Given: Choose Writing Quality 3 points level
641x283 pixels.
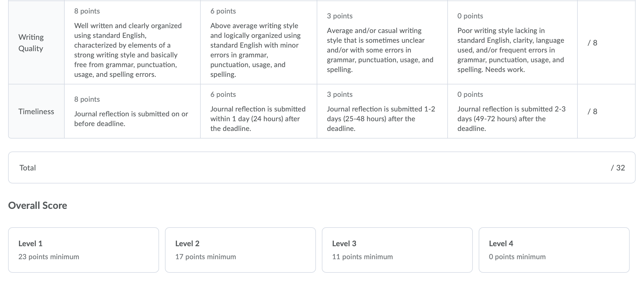Looking at the screenshot, I should point(382,42).
